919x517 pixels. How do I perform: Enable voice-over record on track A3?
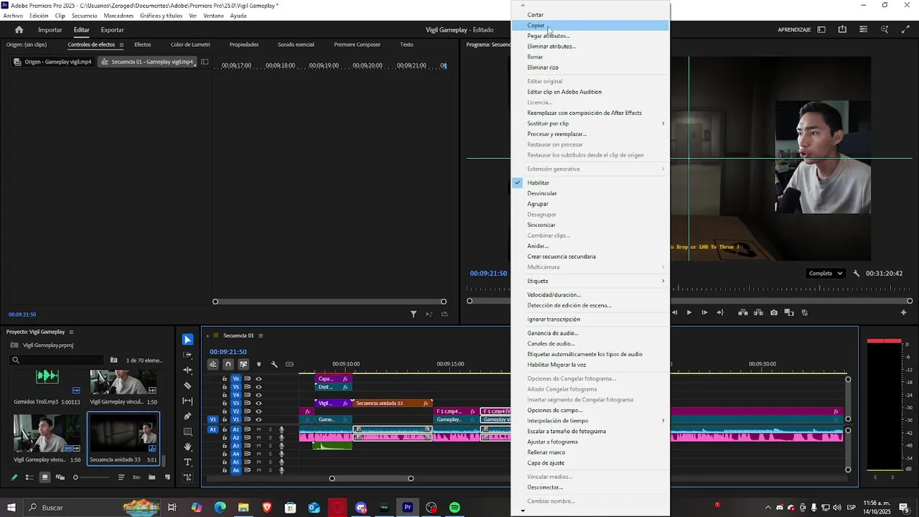click(x=281, y=446)
